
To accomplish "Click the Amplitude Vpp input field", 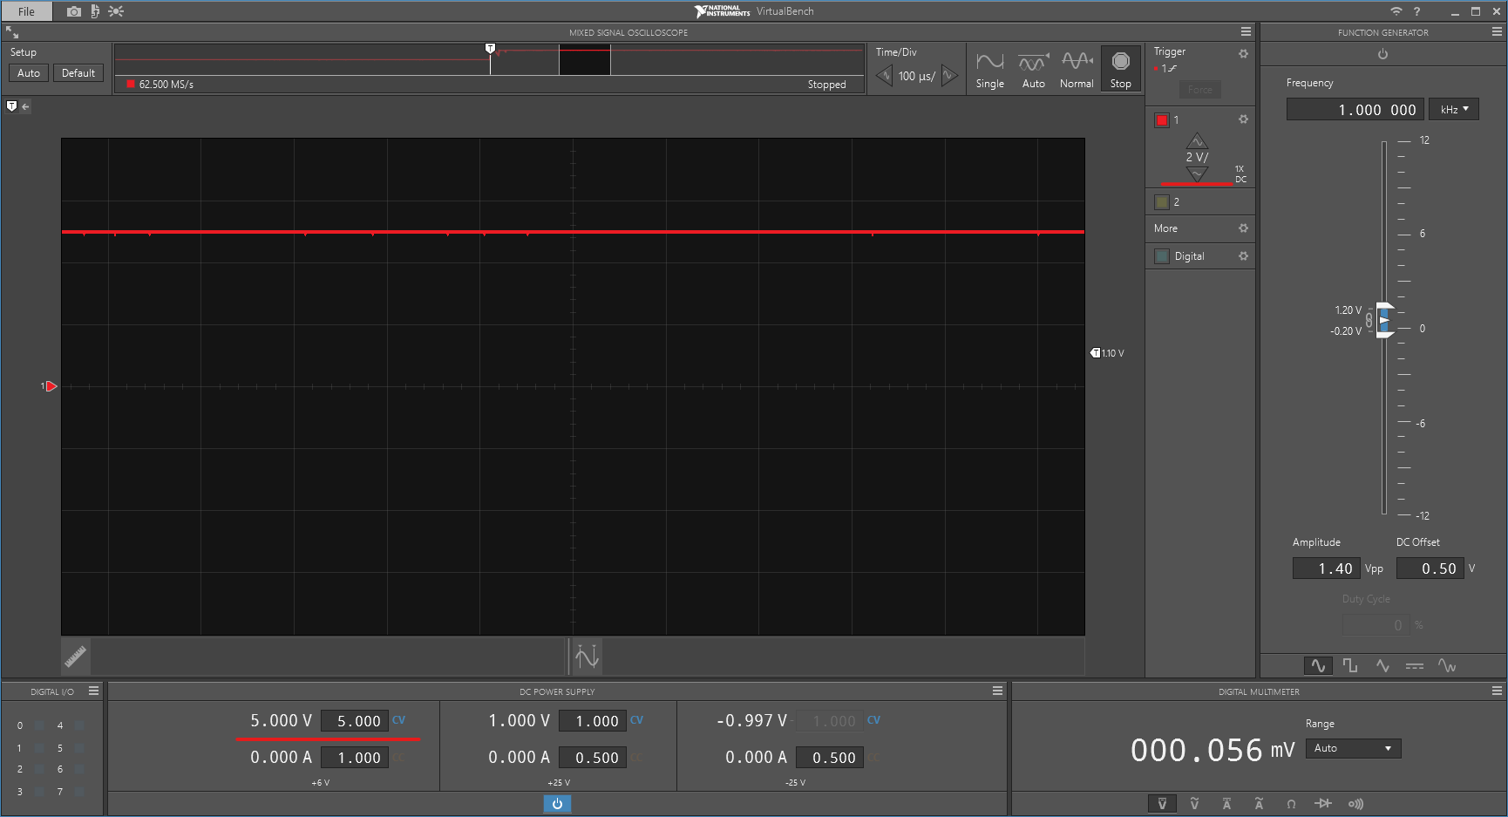I will [1325, 568].
